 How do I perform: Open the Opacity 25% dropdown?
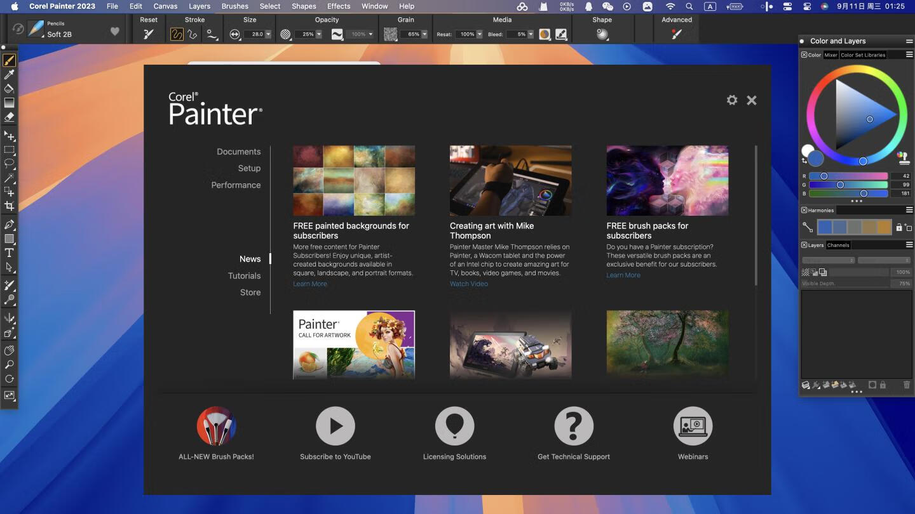pyautogui.click(x=318, y=34)
